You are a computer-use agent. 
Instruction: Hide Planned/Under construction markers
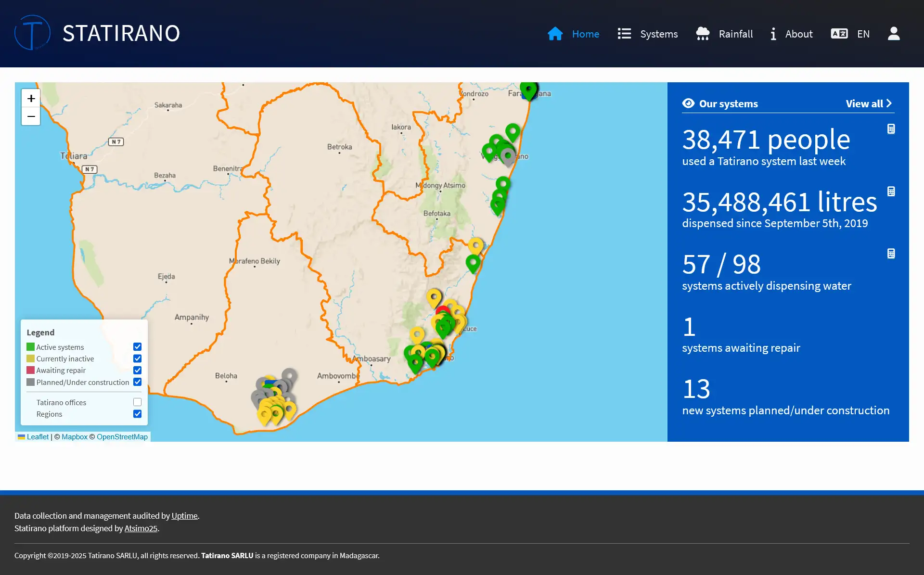137,382
